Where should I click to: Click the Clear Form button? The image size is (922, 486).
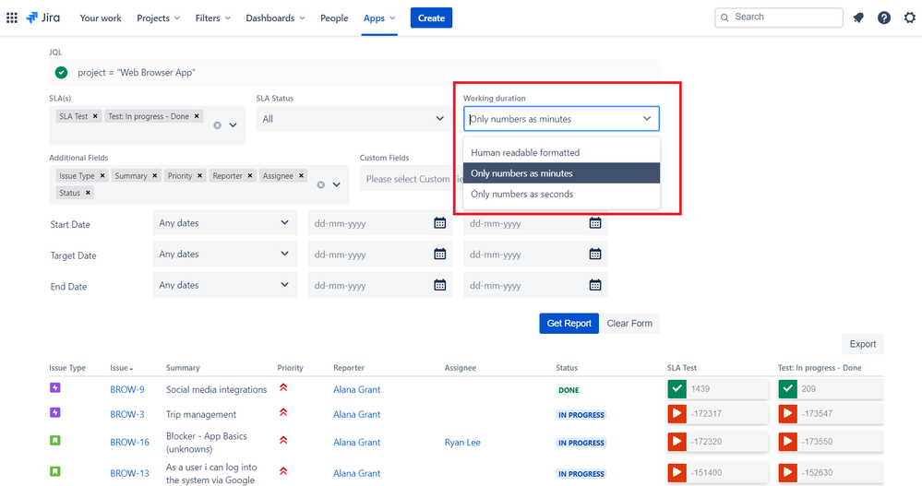pyautogui.click(x=629, y=323)
